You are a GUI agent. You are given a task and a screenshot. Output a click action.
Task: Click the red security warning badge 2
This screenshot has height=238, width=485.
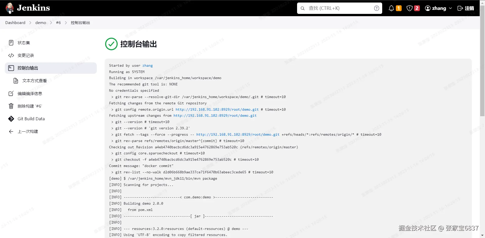pos(417,8)
